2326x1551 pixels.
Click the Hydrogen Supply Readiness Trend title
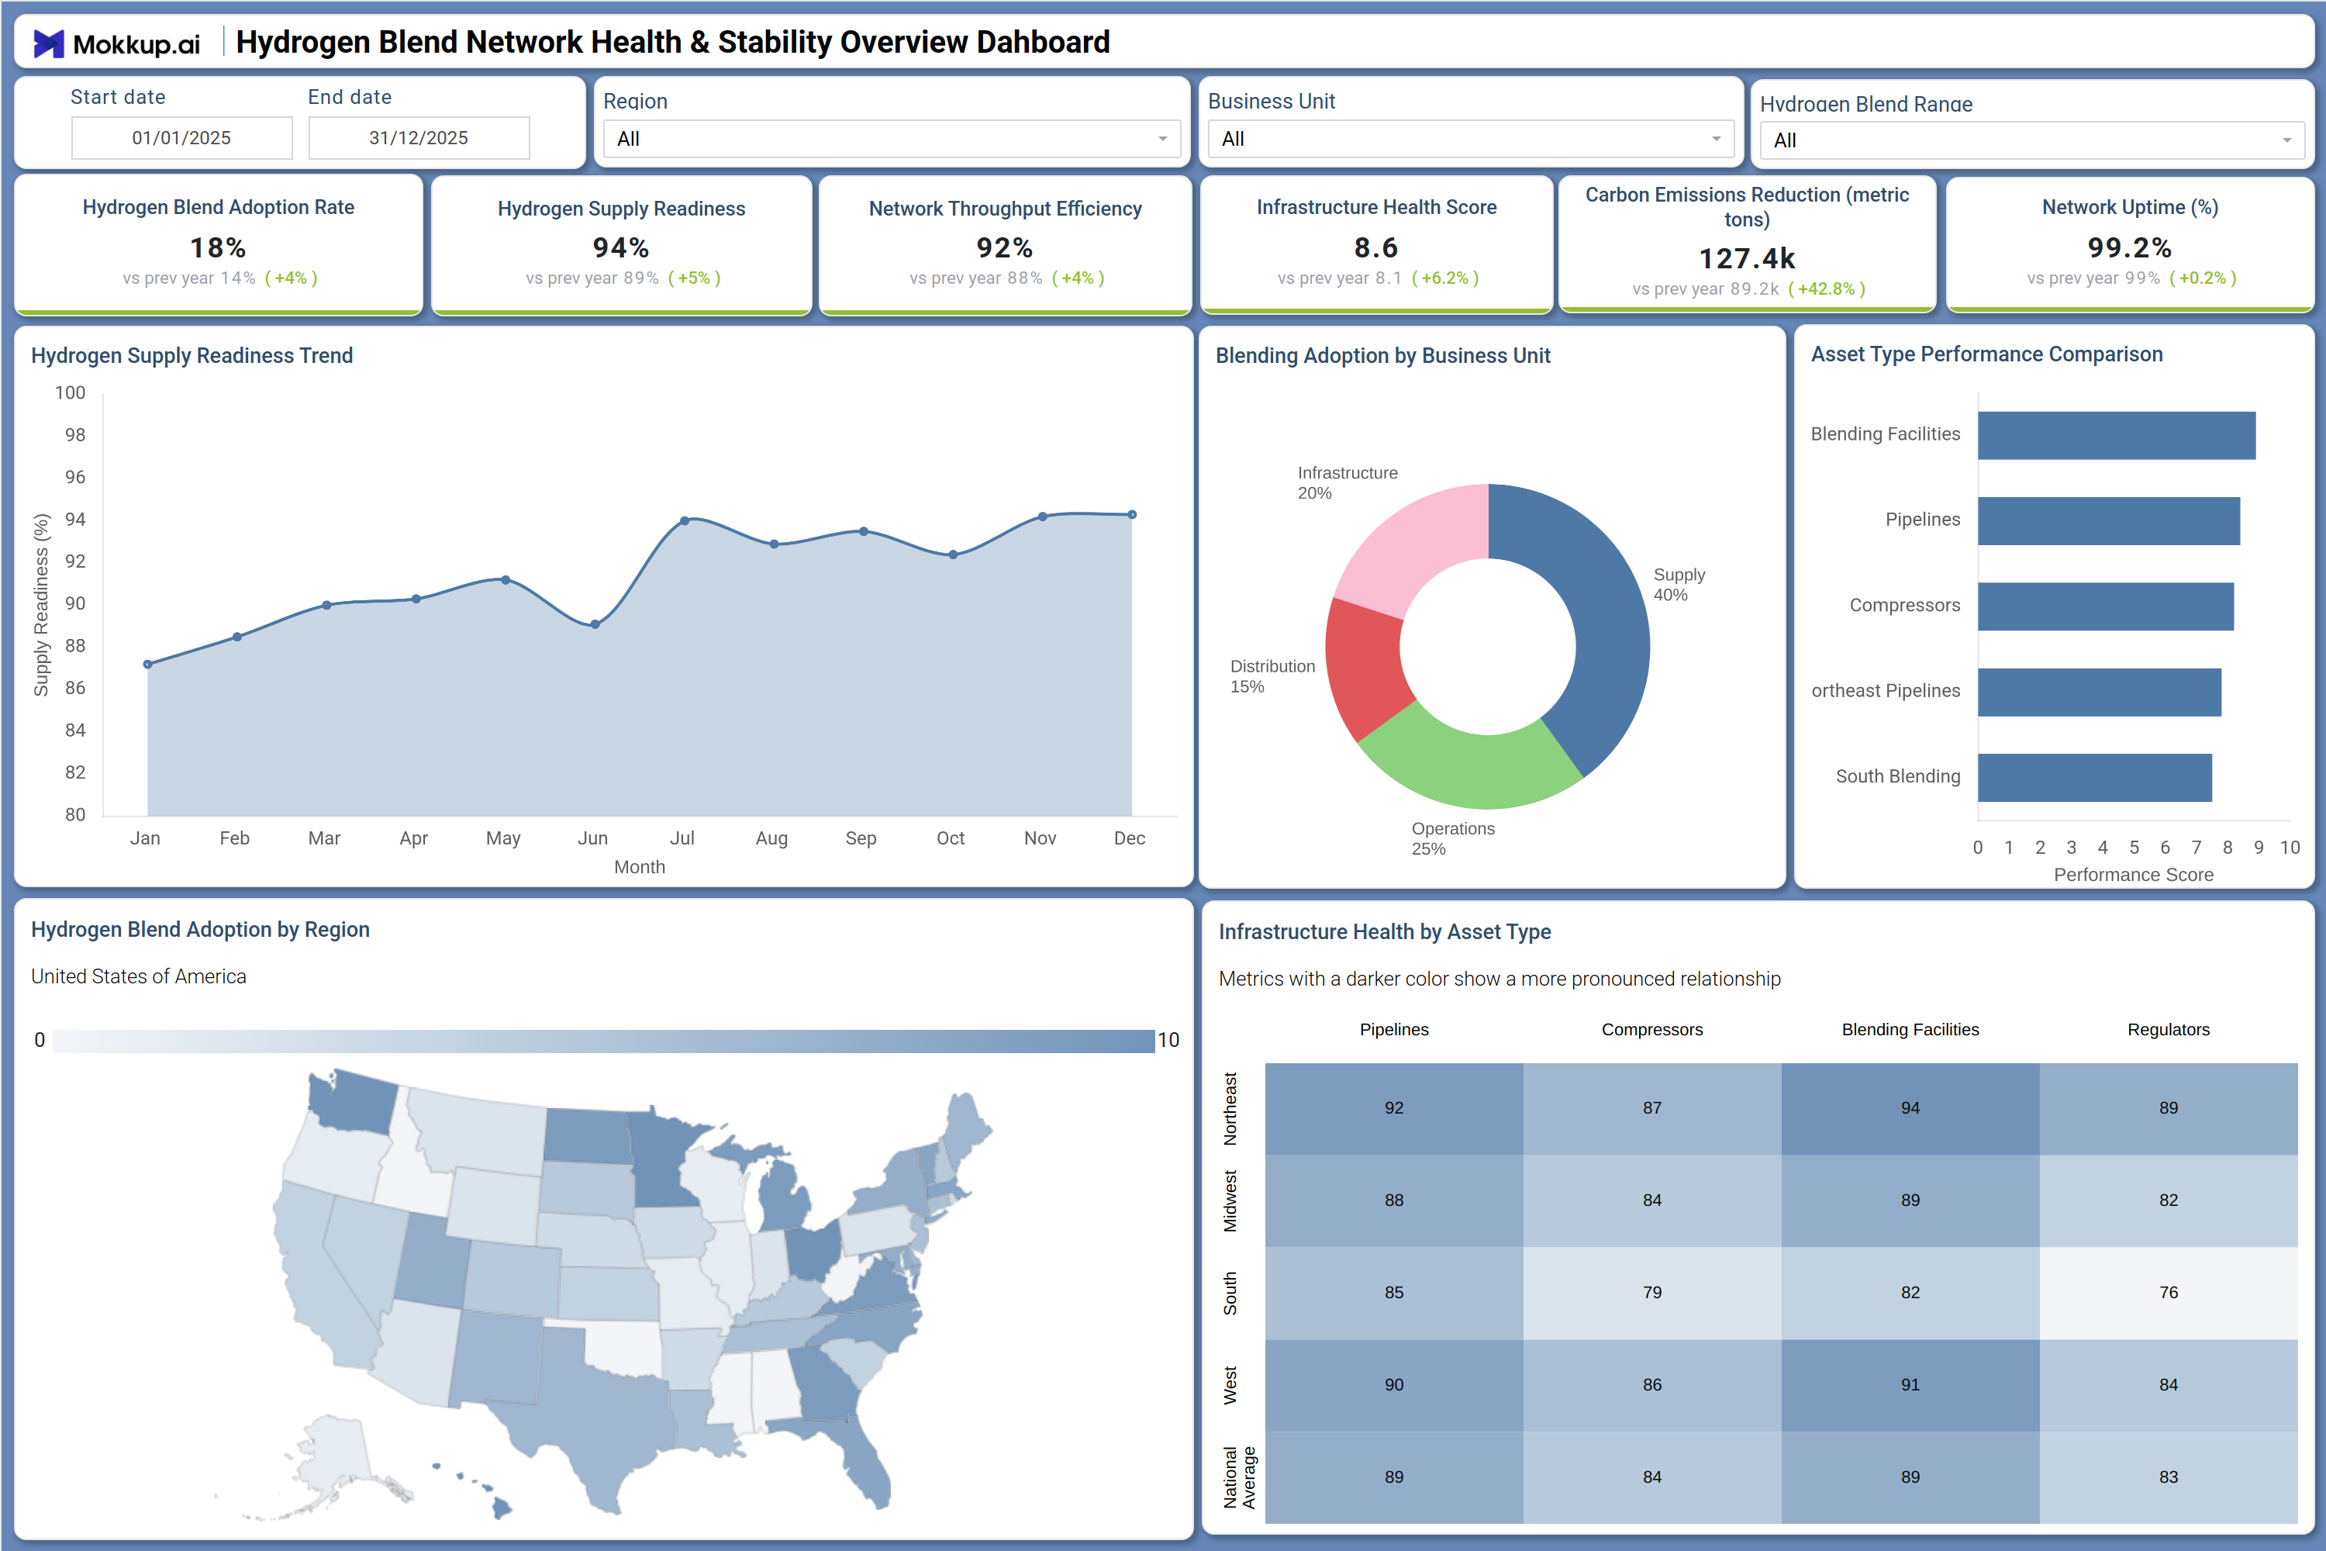(192, 356)
